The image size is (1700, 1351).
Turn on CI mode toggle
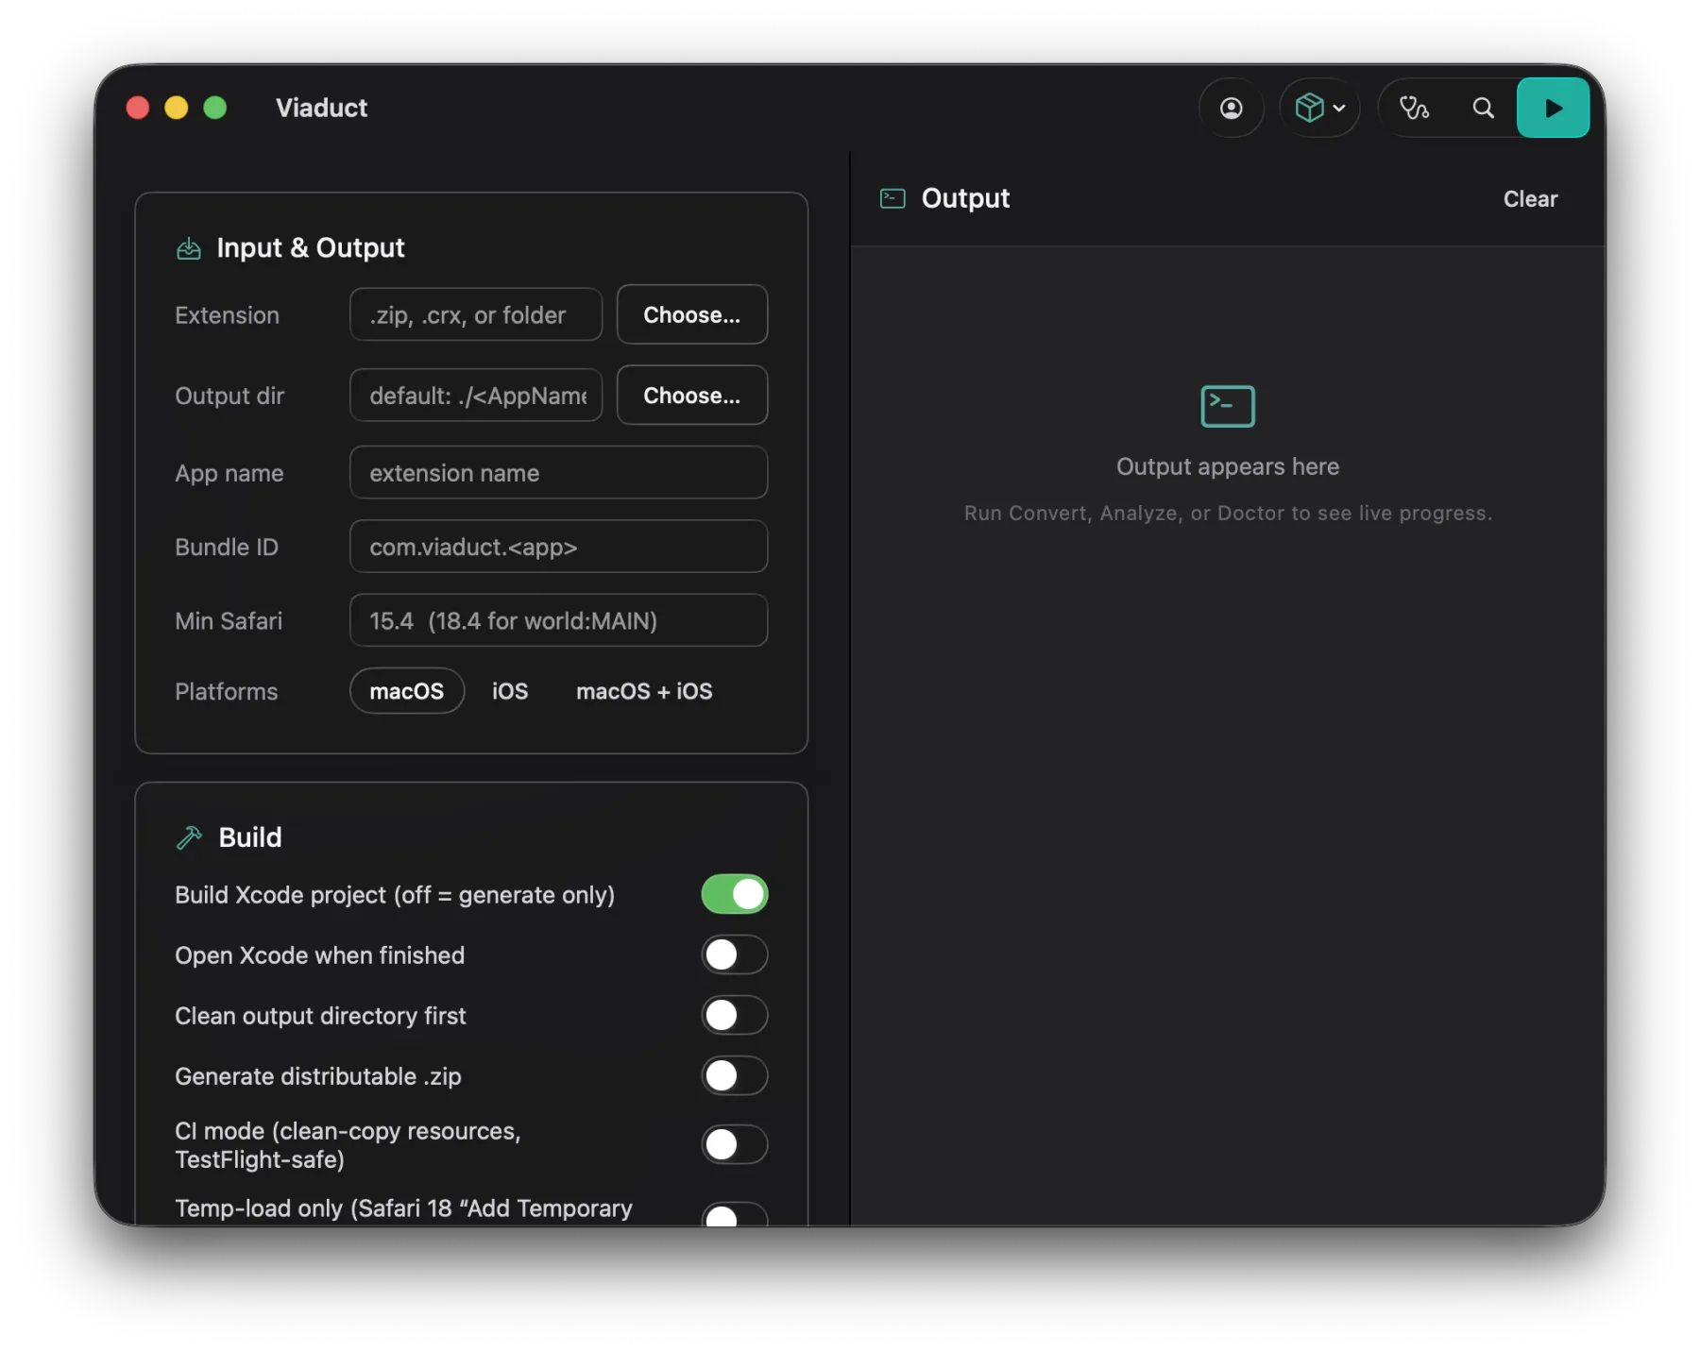pos(734,1144)
